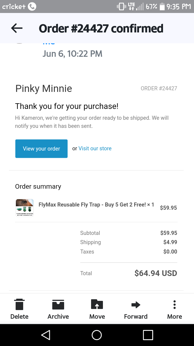Image resolution: width=194 pixels, height=346 pixels.
Task: Tap the Jun 6, 10:22 PM timestamp
Action: 72,54
